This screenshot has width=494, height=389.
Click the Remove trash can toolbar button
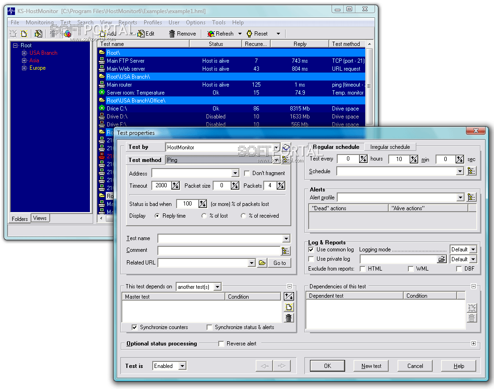(183, 33)
